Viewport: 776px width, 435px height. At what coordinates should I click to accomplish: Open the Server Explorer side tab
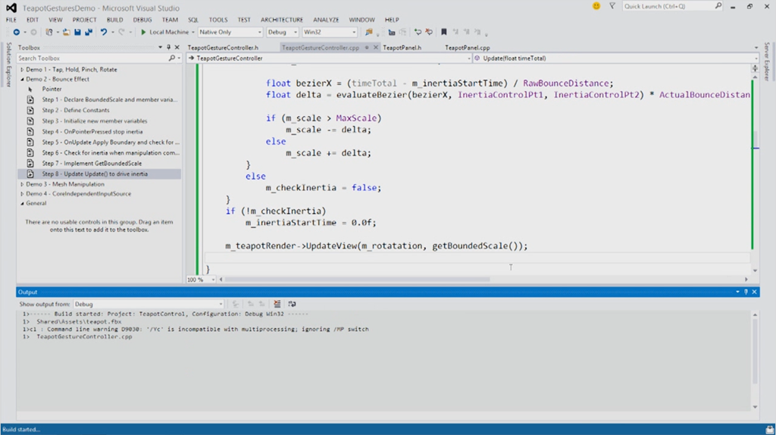(767, 61)
